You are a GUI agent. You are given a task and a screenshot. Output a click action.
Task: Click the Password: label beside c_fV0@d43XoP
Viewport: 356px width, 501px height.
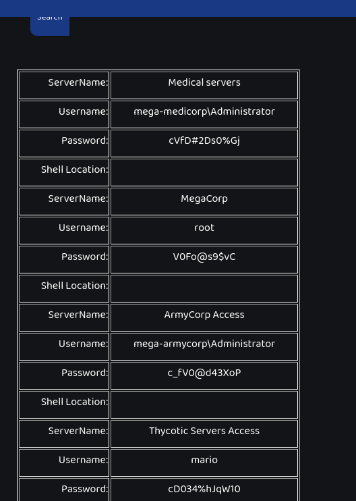click(64, 376)
